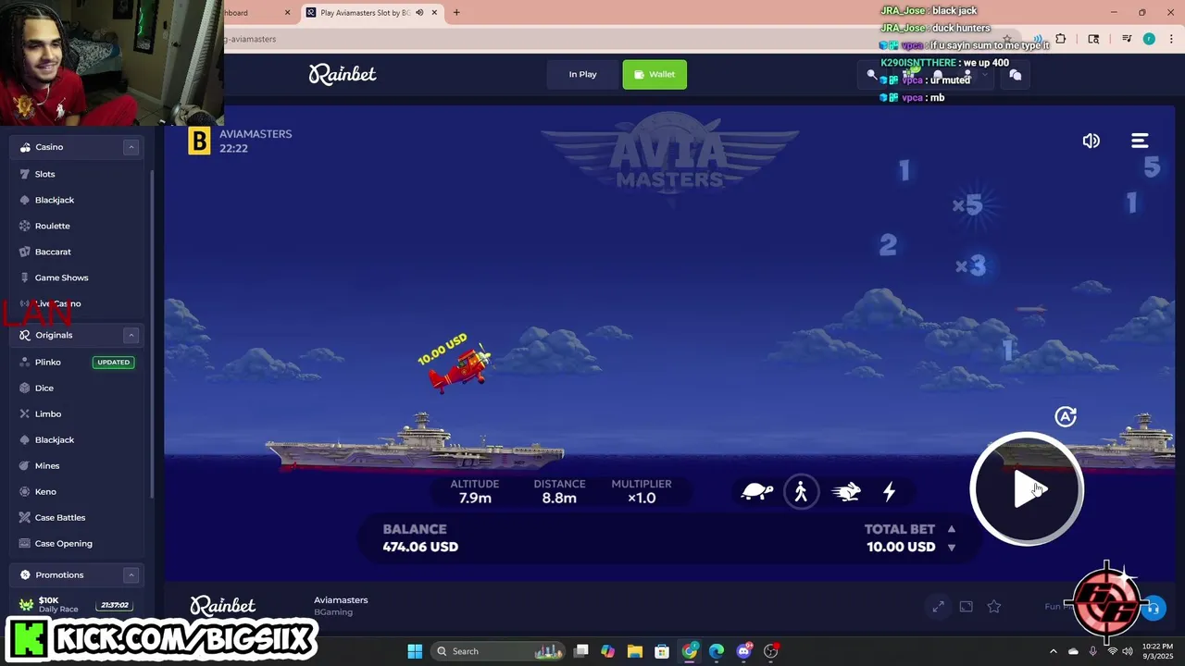Image resolution: width=1185 pixels, height=666 pixels.
Task: Collapse the Originals sidebar section
Action: 131,335
